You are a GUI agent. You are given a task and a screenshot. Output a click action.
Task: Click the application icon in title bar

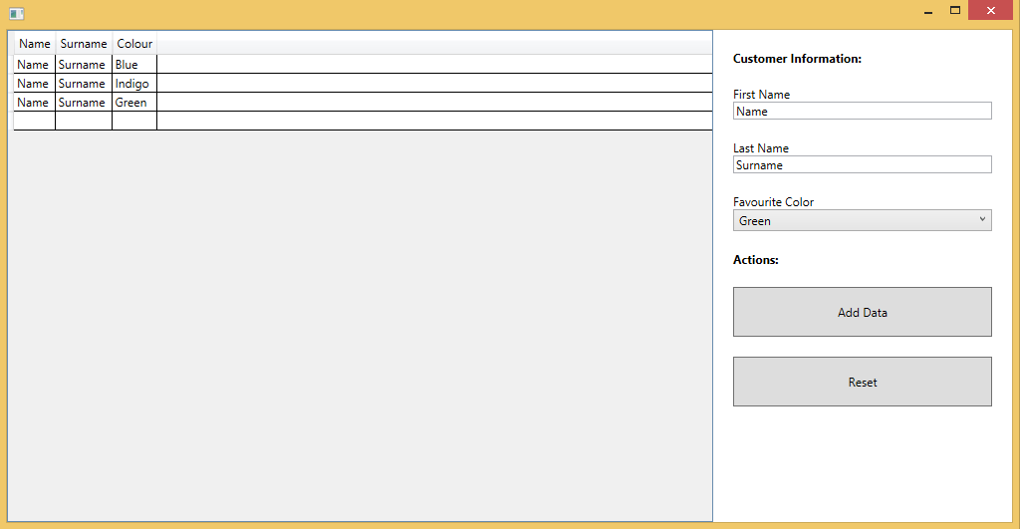tap(16, 13)
